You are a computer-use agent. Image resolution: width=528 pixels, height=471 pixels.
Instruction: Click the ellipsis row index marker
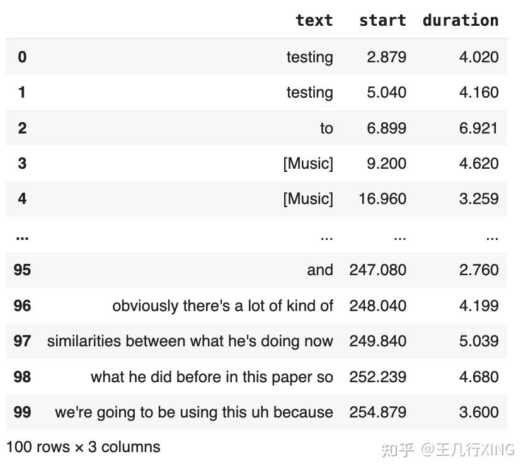pos(22,238)
